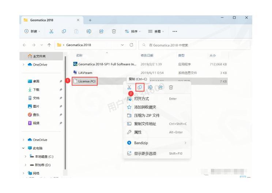Open the 查看 view dropdown
This screenshot has width=272, height=193.
(x=156, y=31)
